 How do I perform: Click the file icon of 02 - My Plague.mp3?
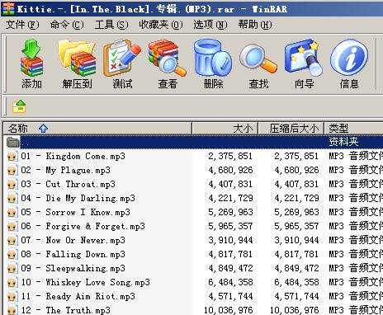(x=12, y=171)
